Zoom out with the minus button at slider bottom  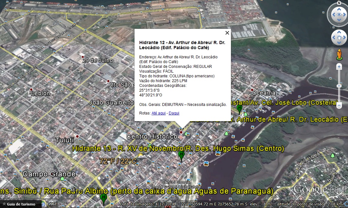tap(339, 105)
